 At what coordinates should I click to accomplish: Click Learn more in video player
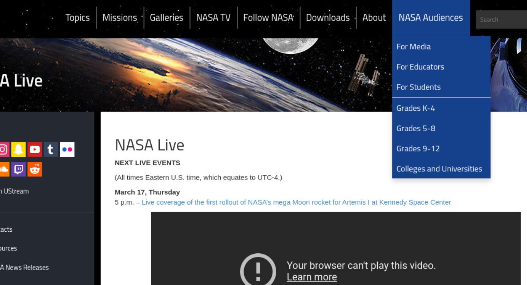point(312,277)
